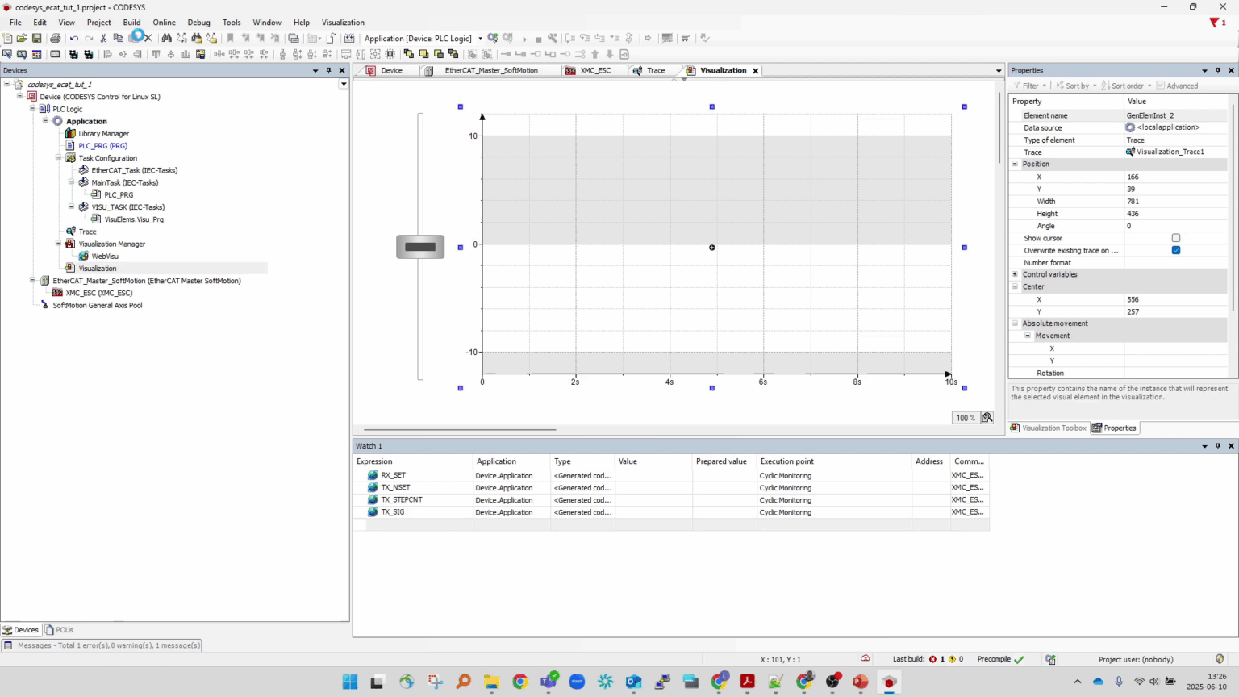Open the Debug menu
Viewport: 1239px width, 697px height.
(198, 22)
